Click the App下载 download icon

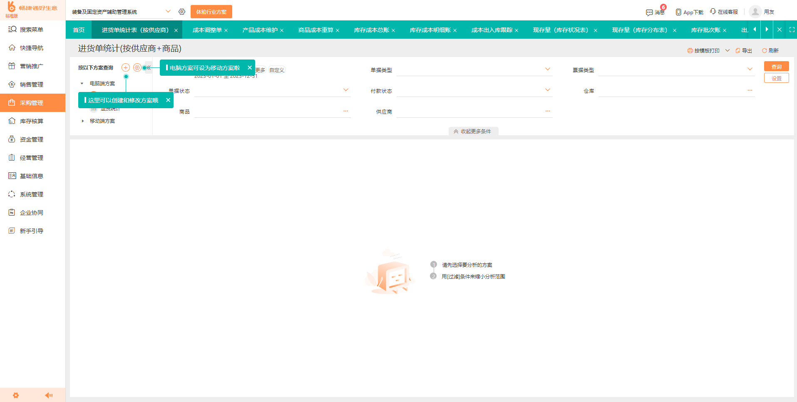tap(678, 12)
